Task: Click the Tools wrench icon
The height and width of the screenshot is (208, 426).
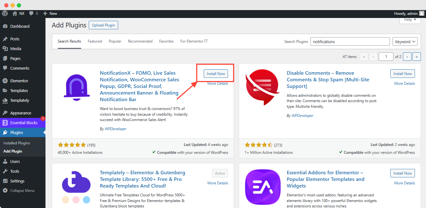Action: [5, 171]
